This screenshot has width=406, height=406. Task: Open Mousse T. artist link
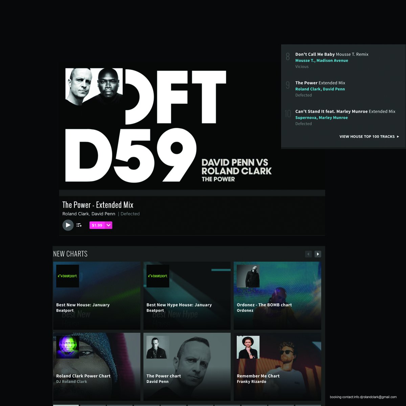click(305, 61)
